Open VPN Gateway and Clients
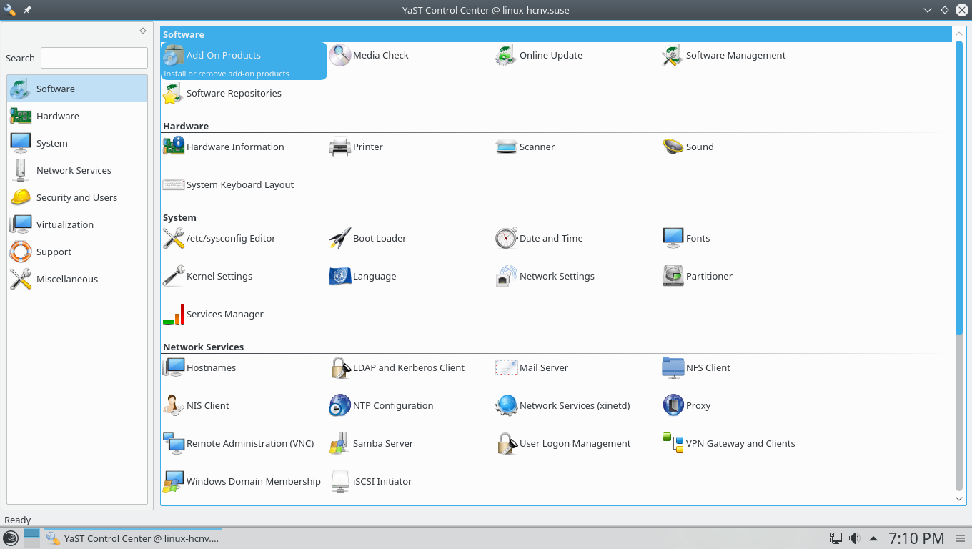 (x=728, y=444)
